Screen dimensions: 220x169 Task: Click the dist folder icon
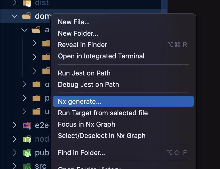(x=27, y=3)
